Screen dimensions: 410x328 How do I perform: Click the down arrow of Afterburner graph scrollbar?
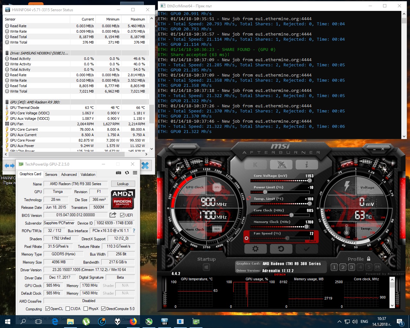pyautogui.click(x=392, y=306)
